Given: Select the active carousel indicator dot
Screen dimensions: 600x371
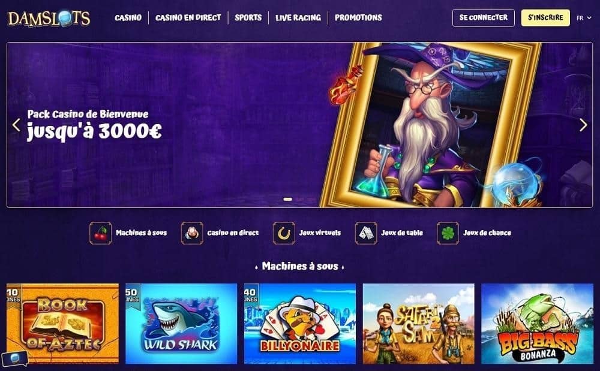Looking at the screenshot, I should (288, 199).
